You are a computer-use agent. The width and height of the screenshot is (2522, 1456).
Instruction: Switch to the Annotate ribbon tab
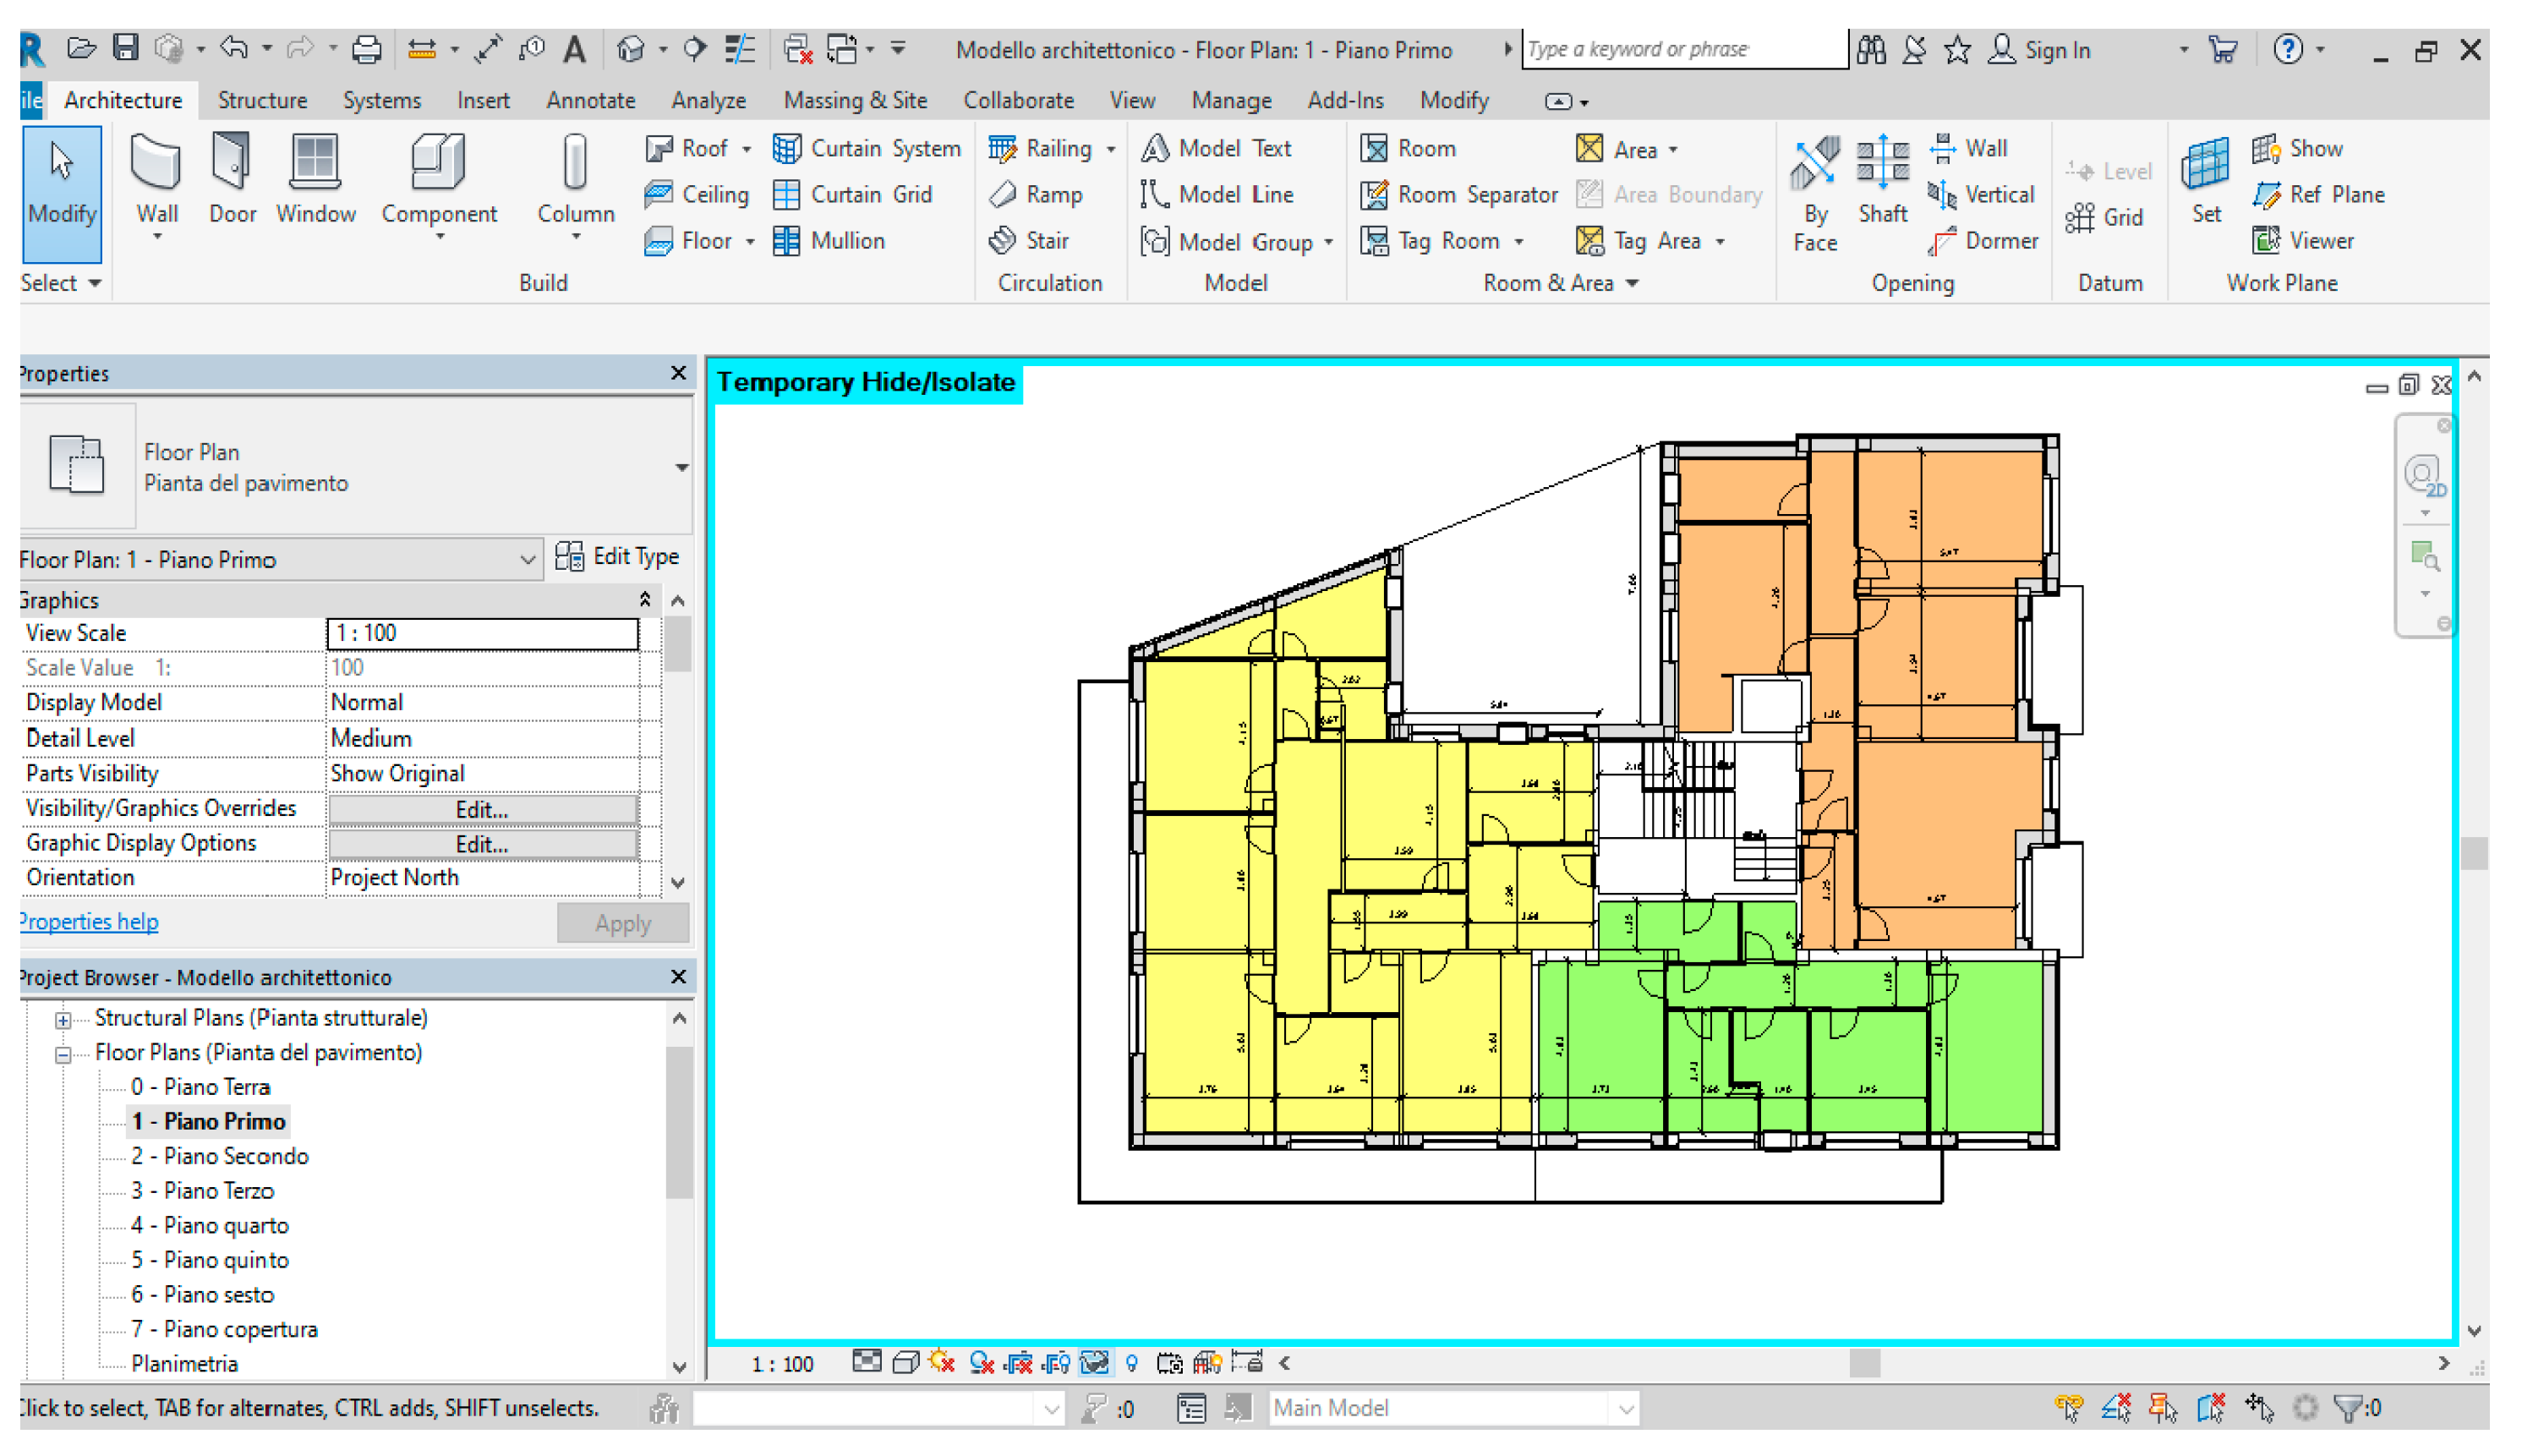coord(590,100)
